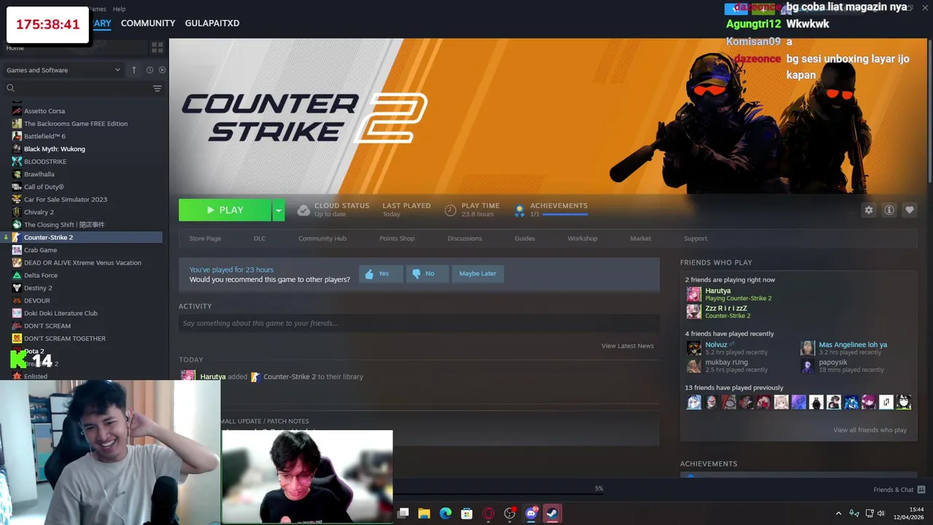Open advanced filters icon beside library search

(x=157, y=88)
